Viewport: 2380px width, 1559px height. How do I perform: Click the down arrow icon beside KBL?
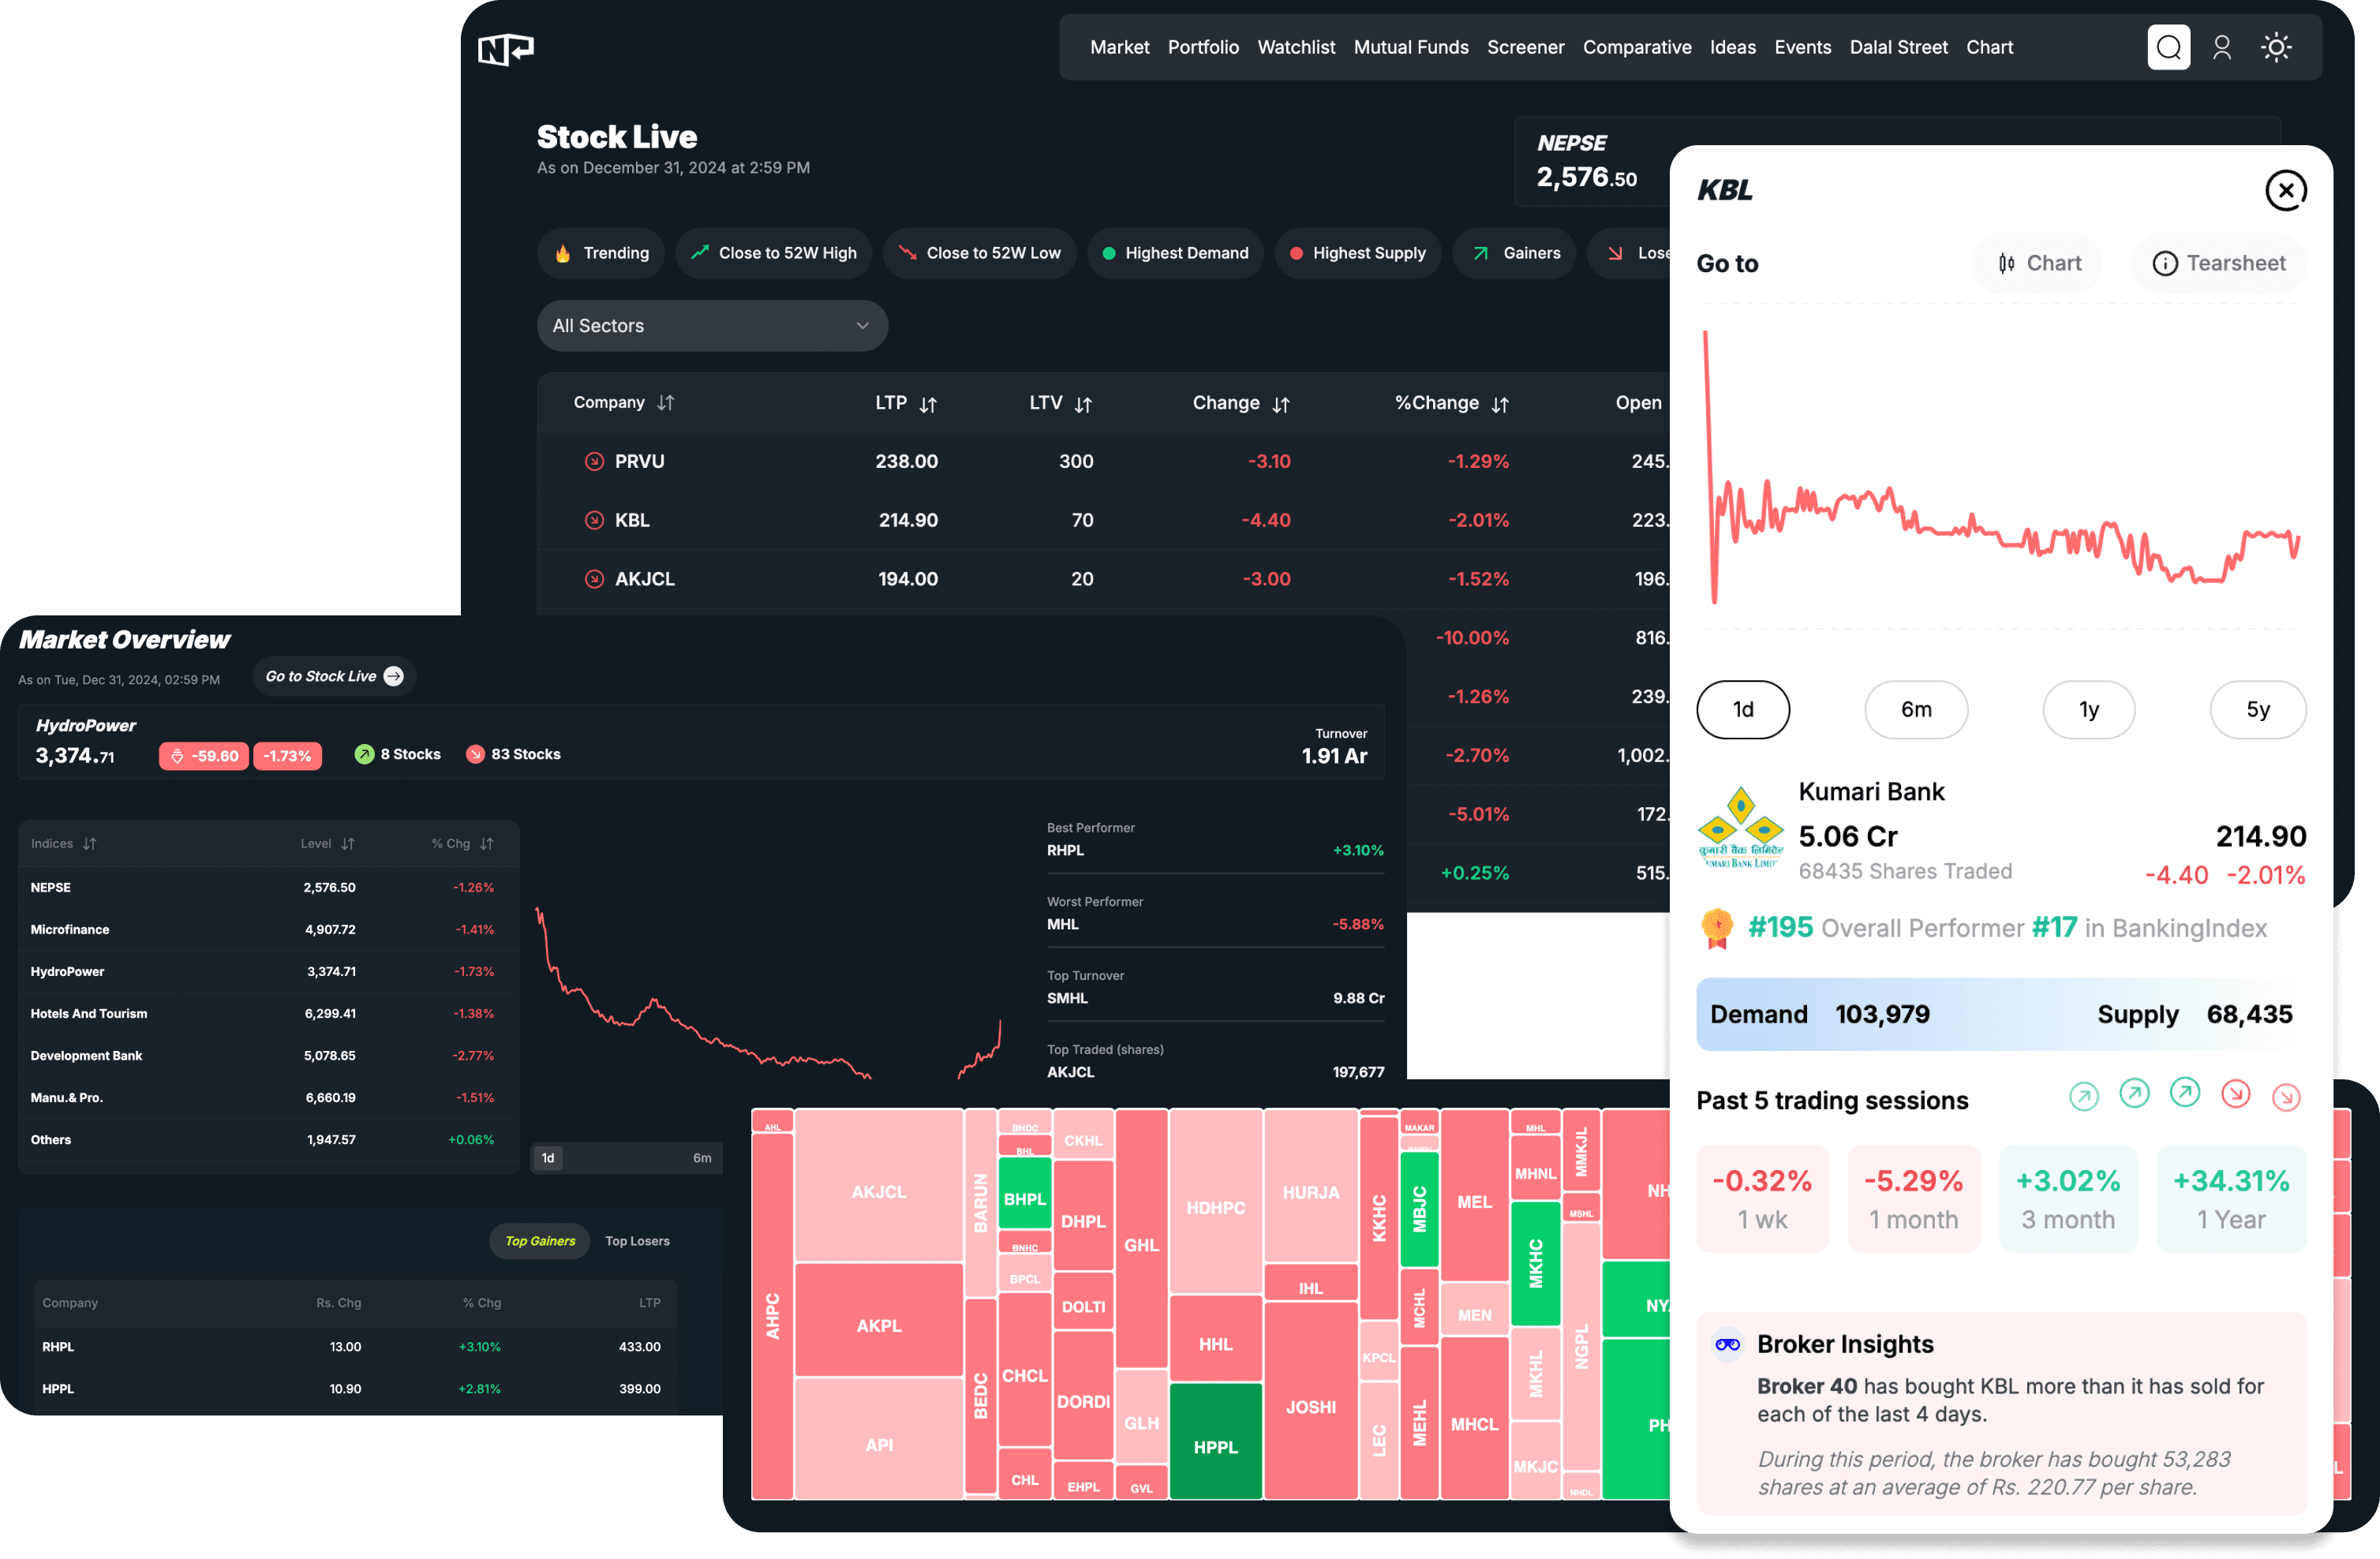(x=594, y=520)
